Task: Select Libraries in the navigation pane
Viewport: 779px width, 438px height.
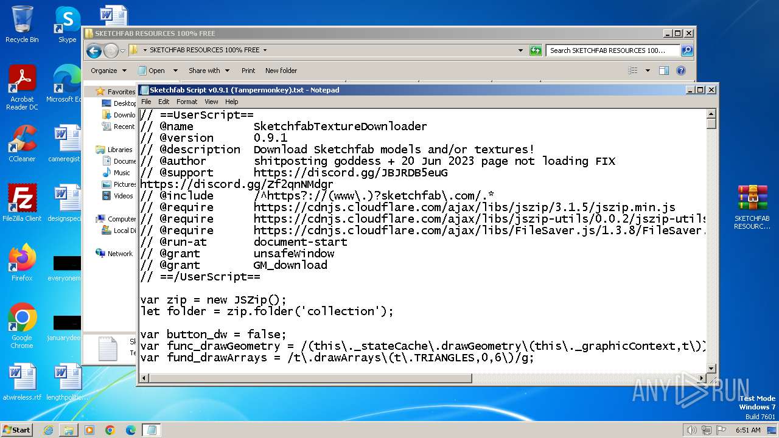Action: (114, 150)
